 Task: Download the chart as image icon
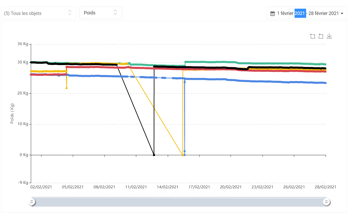[329, 36]
